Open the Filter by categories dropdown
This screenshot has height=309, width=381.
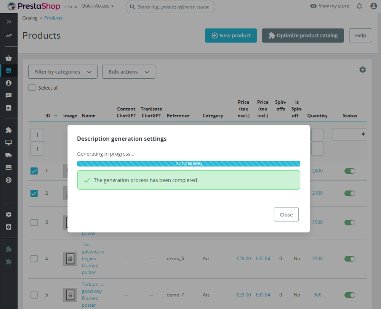pos(62,71)
